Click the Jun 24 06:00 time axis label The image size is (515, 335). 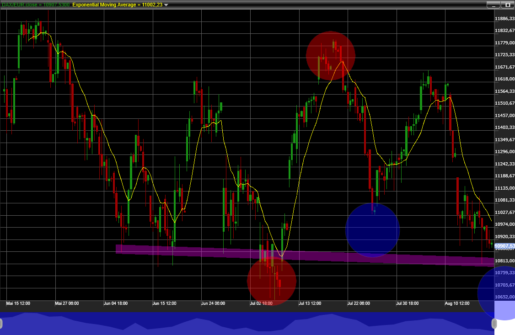(213, 303)
